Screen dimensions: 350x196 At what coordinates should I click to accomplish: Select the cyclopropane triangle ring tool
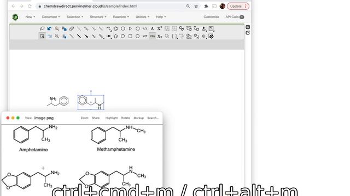coord(130,28)
